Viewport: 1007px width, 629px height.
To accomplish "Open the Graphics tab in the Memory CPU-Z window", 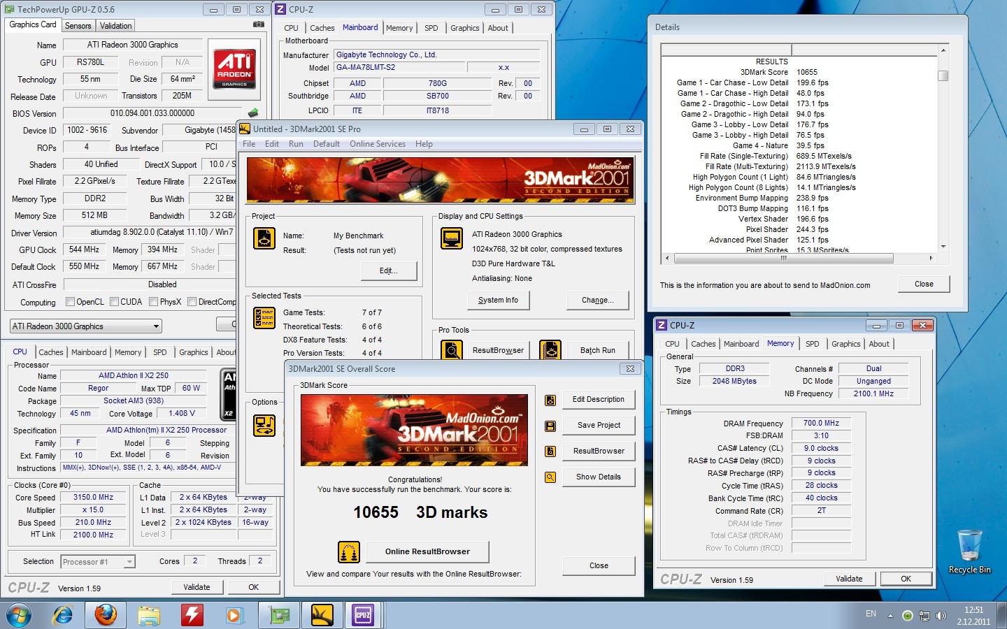I will [845, 344].
